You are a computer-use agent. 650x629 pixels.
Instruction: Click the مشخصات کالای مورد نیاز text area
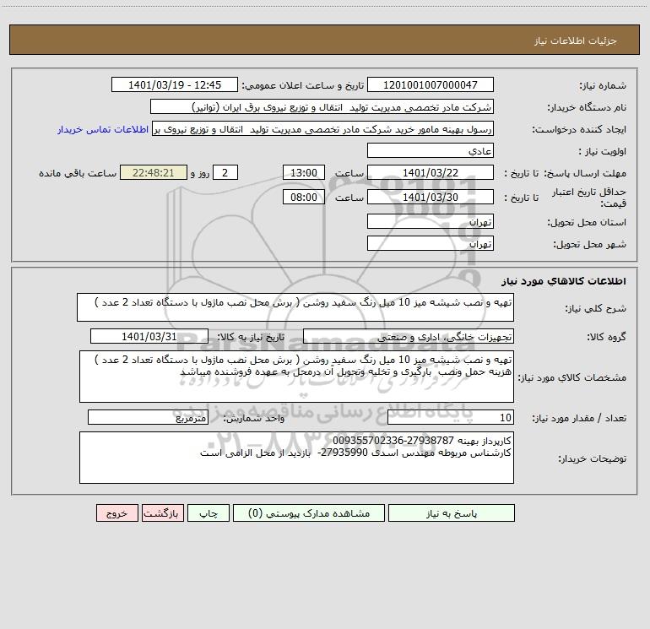(x=296, y=377)
